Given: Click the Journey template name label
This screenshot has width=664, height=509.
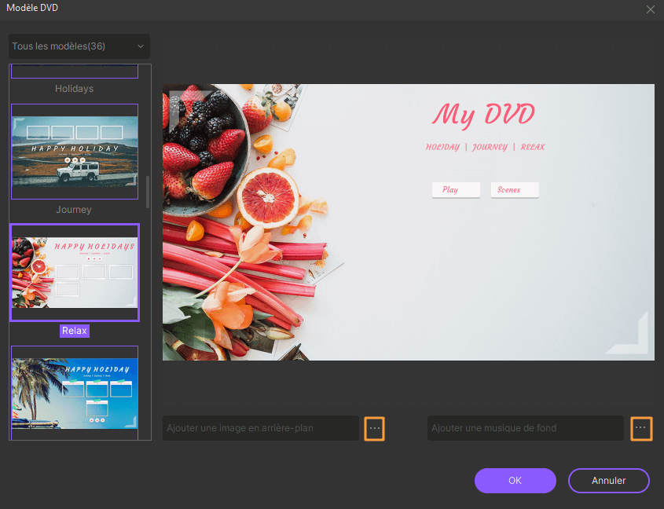Looking at the screenshot, I should [74, 210].
